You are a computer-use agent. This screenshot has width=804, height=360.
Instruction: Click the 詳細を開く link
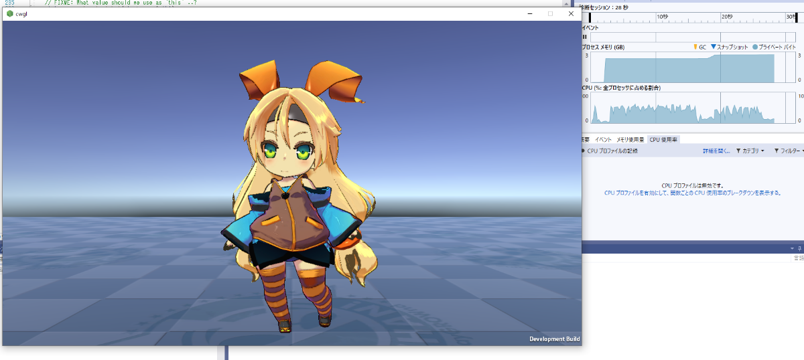[716, 151]
